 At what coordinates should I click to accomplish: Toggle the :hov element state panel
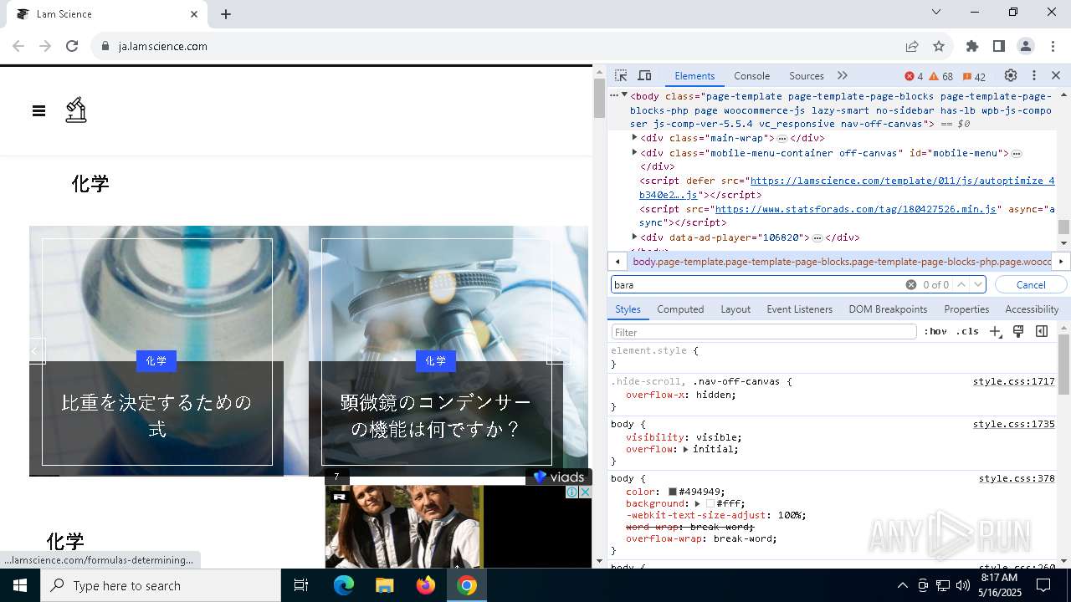(935, 332)
